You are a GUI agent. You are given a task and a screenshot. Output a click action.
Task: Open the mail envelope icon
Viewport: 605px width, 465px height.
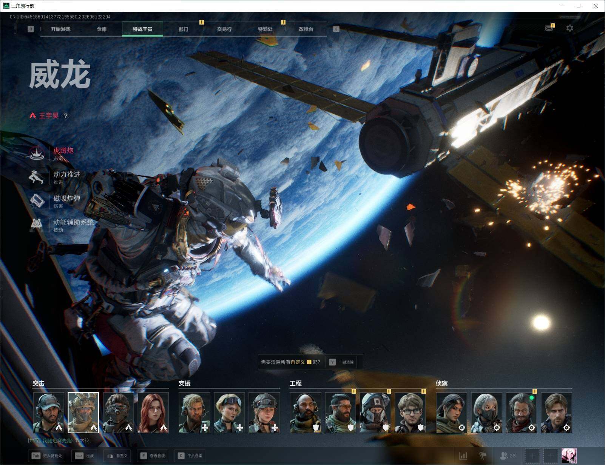pos(549,28)
